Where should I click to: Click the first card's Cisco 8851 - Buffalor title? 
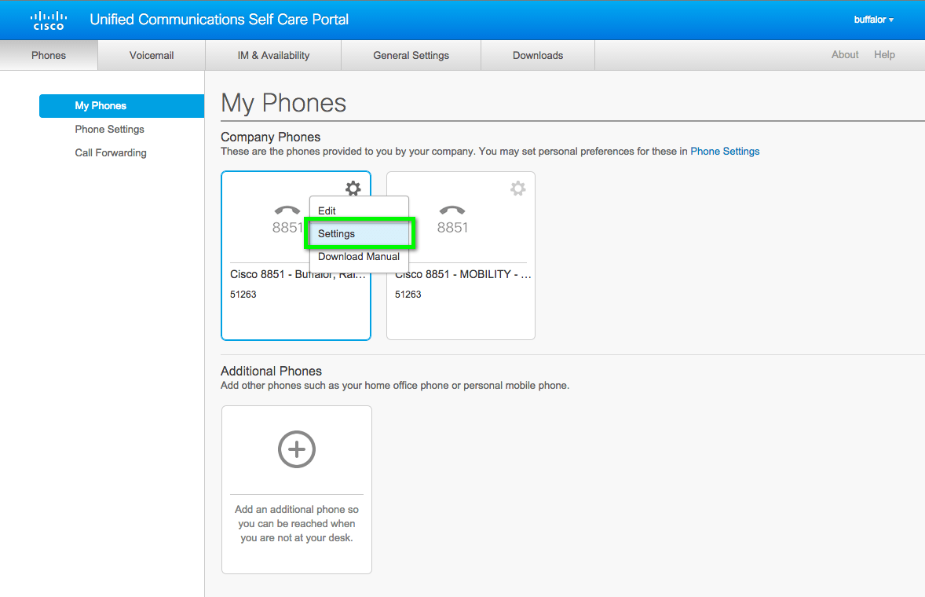point(298,274)
